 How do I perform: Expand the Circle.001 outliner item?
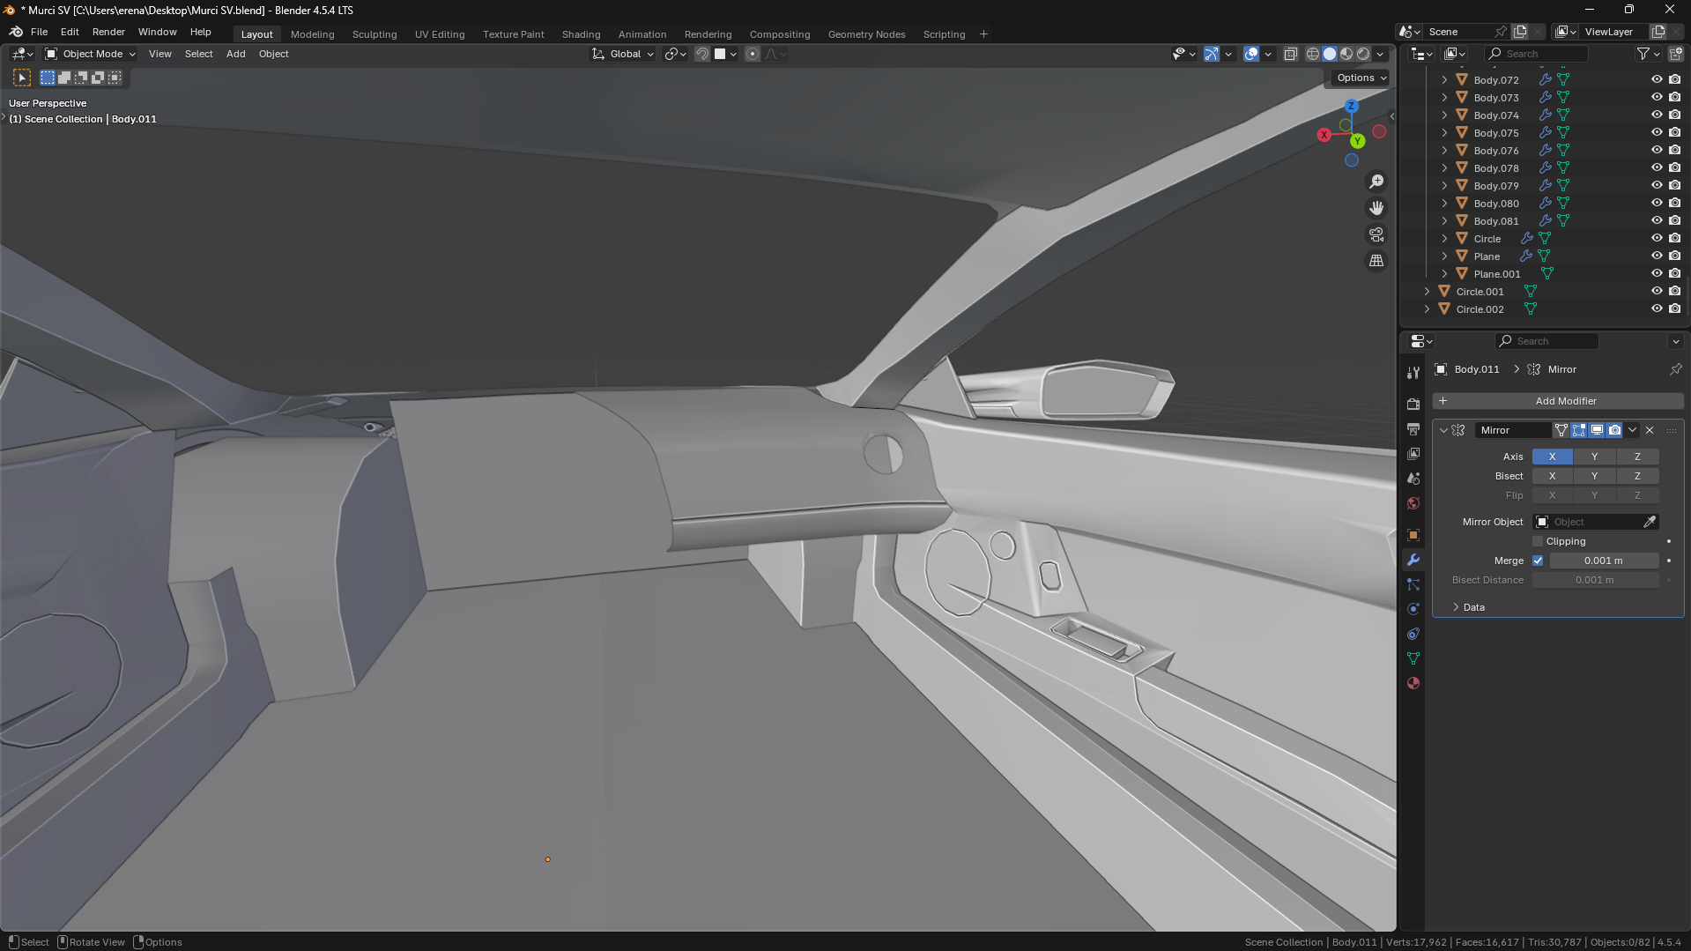click(x=1427, y=291)
